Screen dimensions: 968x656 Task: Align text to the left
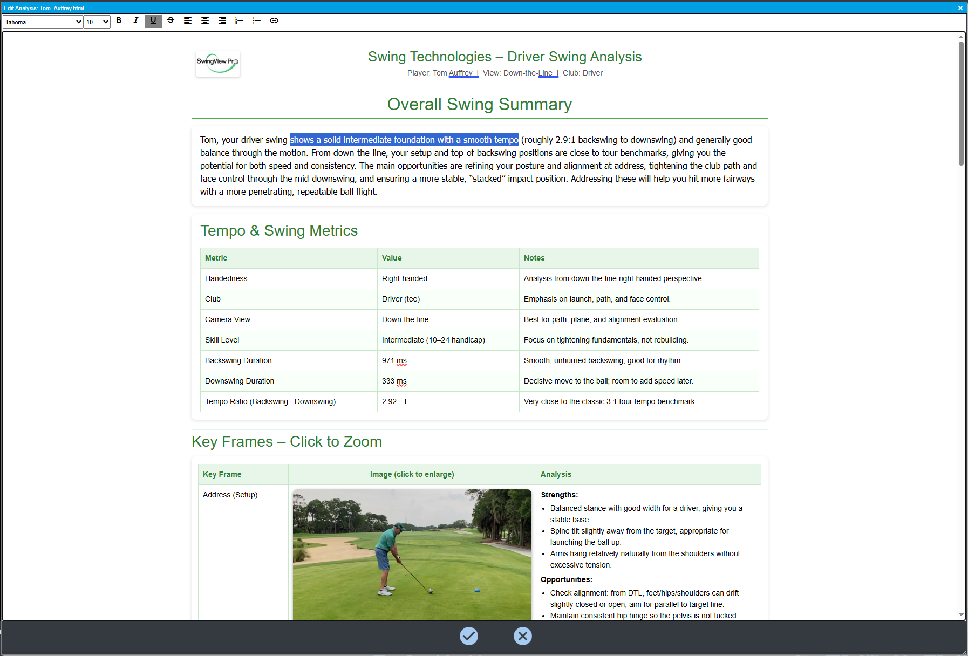(x=188, y=21)
